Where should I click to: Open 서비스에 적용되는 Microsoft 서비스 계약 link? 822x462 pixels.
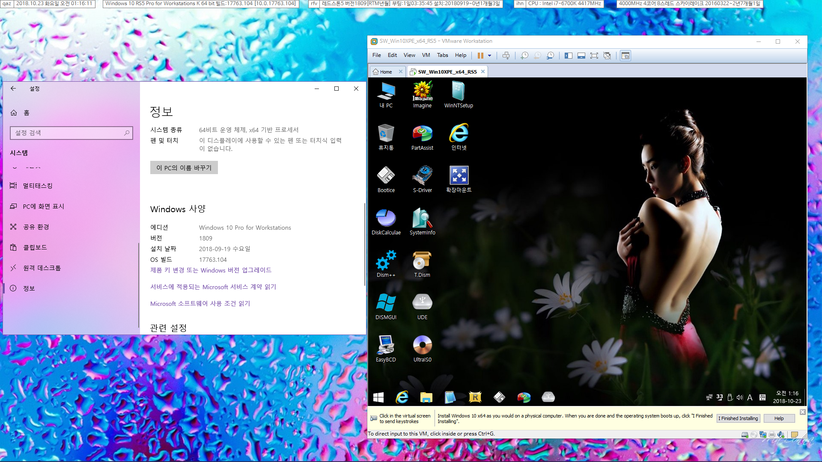pyautogui.click(x=213, y=286)
